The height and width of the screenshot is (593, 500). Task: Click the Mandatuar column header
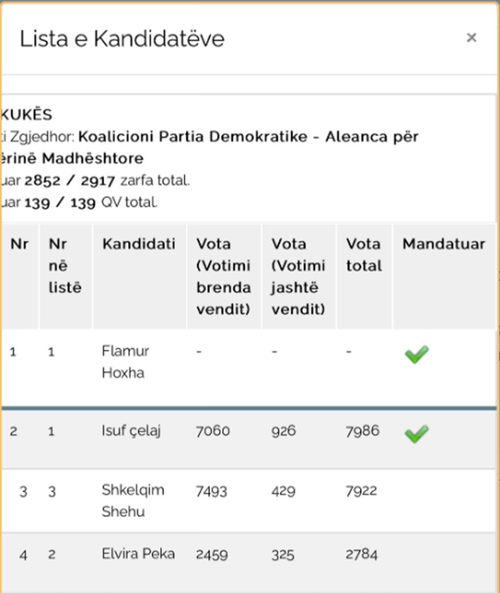coord(443,244)
